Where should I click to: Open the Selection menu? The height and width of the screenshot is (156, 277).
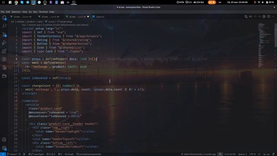[16, 12]
